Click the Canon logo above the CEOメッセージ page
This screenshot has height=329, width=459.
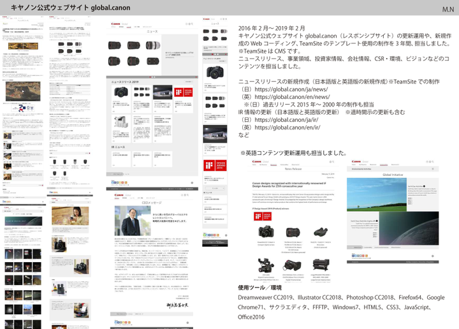point(119,195)
